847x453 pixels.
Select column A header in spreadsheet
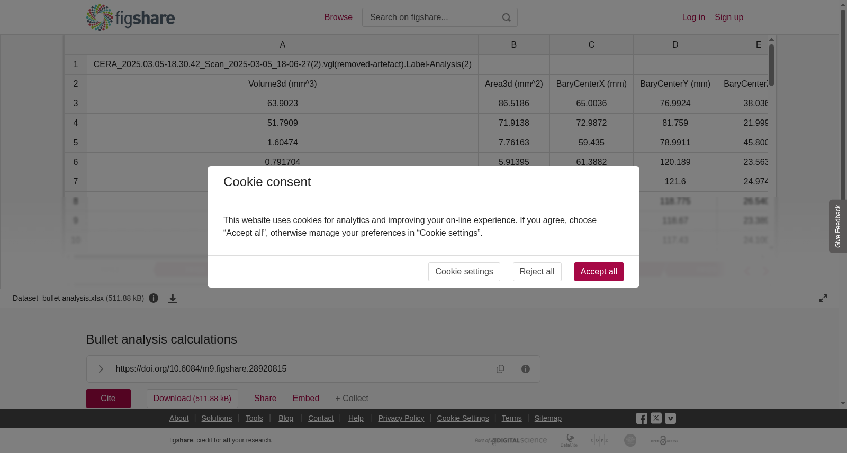point(283,45)
